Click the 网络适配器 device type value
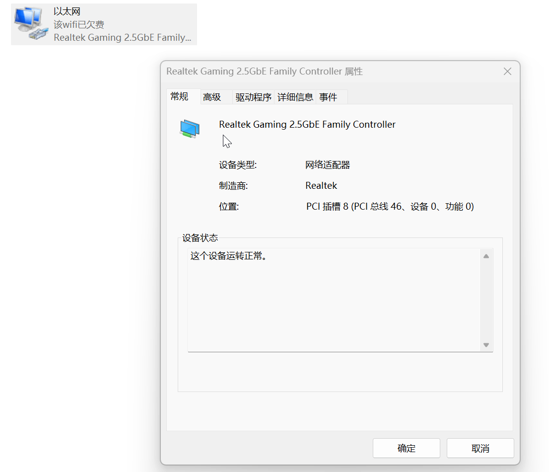The image size is (549, 472). pos(328,164)
